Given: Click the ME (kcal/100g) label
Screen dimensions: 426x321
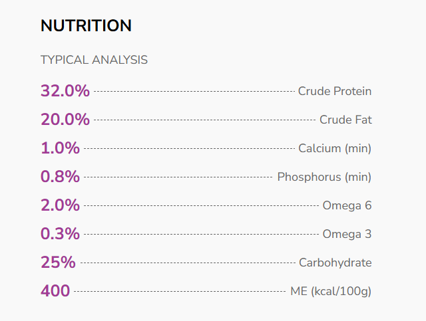Looking at the screenshot, I should pos(331,291).
